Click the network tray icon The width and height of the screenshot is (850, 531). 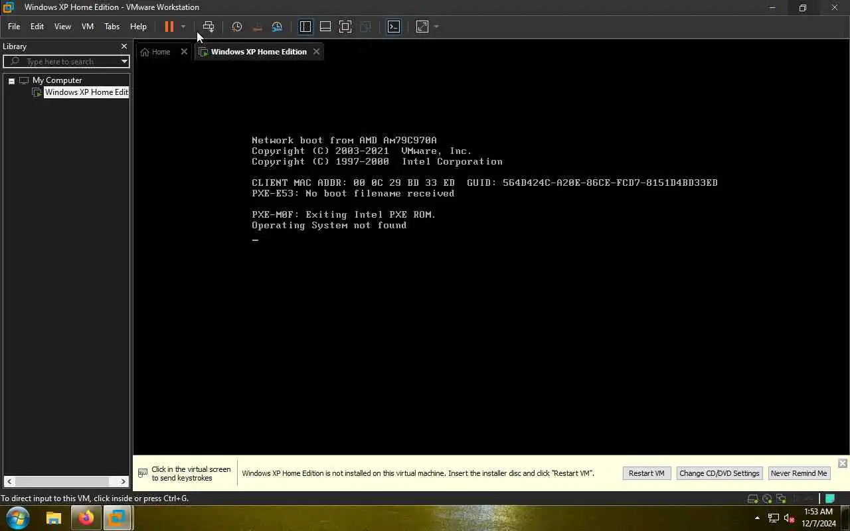point(774,518)
